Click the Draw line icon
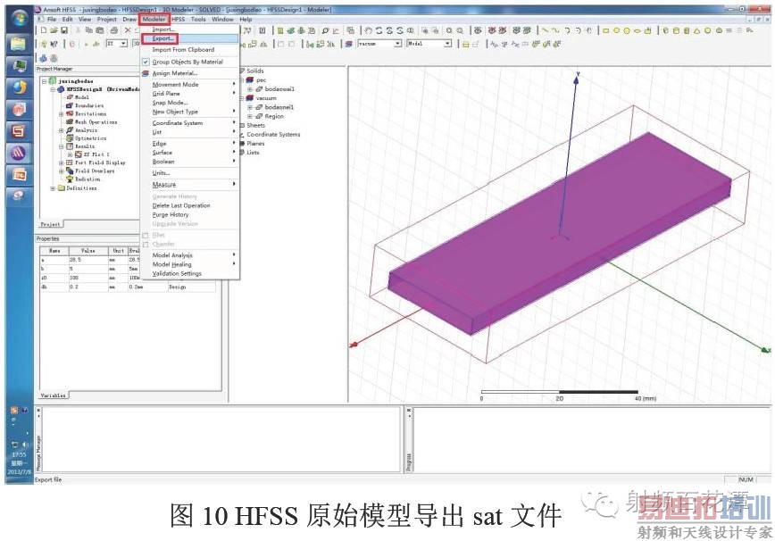Screen dimensions: 775x541 point(545,30)
